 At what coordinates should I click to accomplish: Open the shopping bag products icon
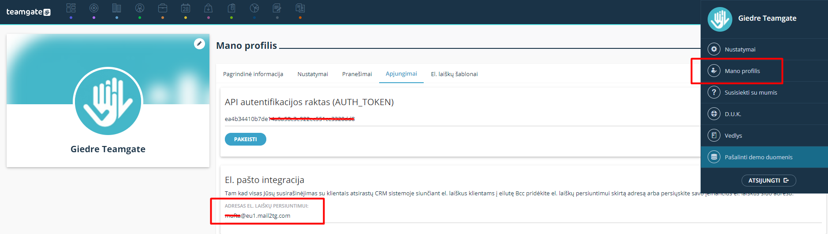[209, 8]
